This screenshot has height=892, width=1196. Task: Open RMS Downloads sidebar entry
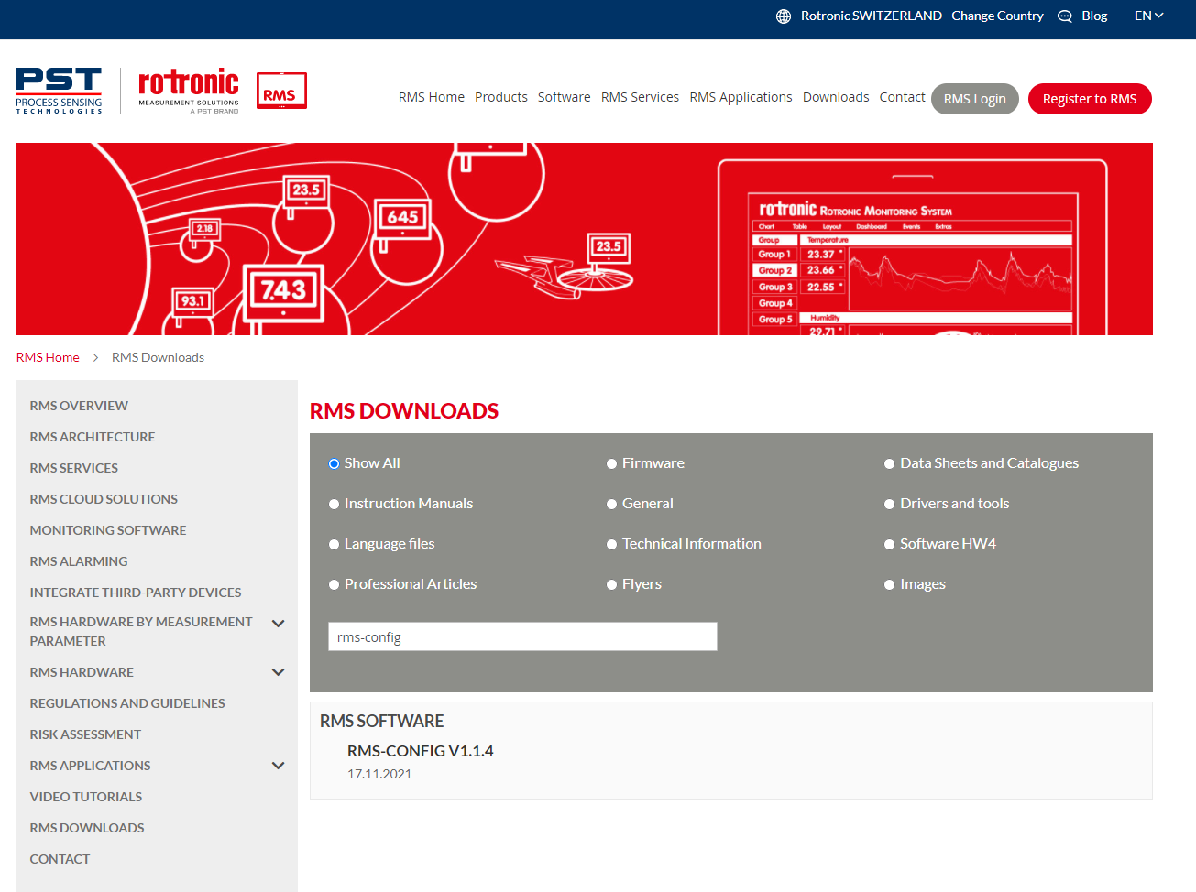pos(87,828)
